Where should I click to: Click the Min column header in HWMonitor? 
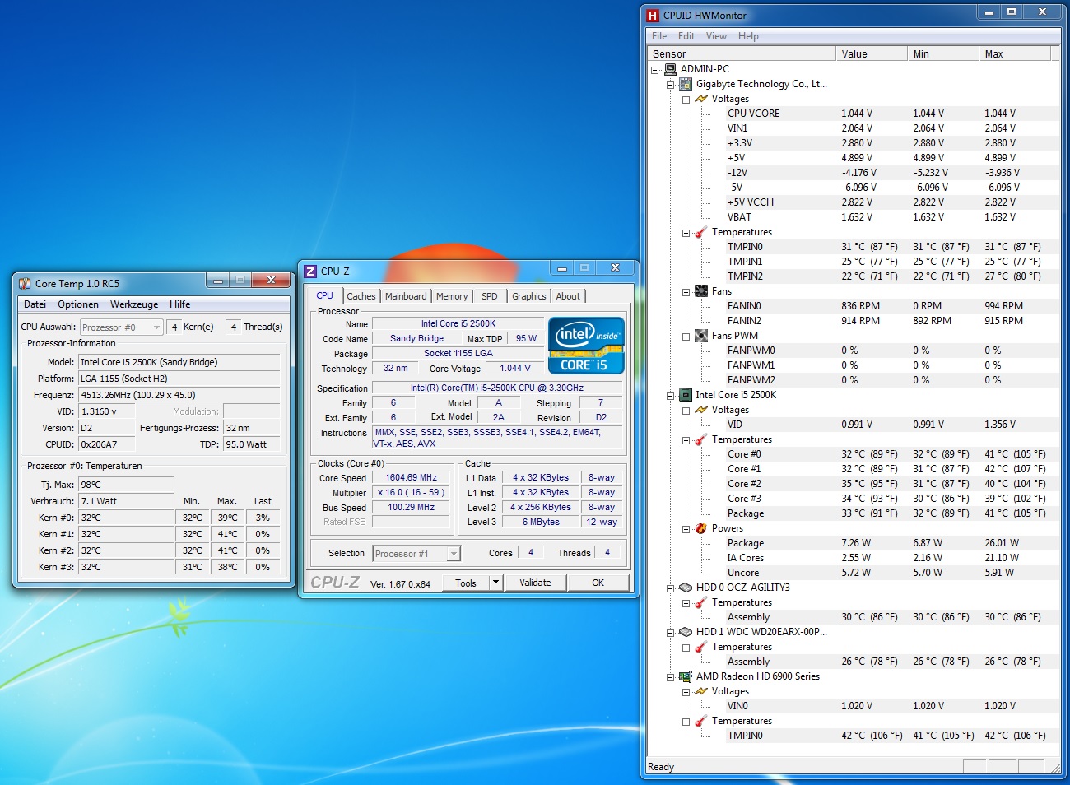942,54
